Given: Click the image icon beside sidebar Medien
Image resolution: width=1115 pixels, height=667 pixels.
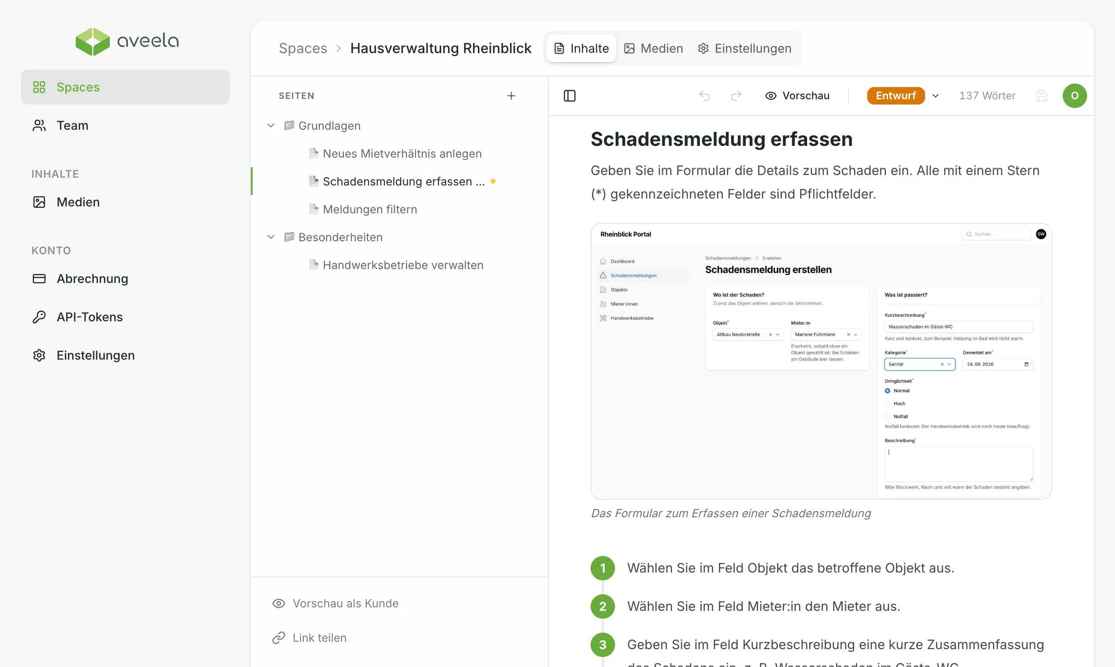Looking at the screenshot, I should pyautogui.click(x=39, y=202).
